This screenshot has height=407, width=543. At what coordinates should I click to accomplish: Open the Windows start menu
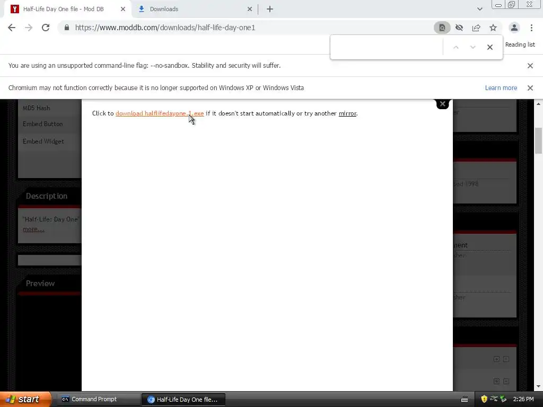(x=25, y=399)
